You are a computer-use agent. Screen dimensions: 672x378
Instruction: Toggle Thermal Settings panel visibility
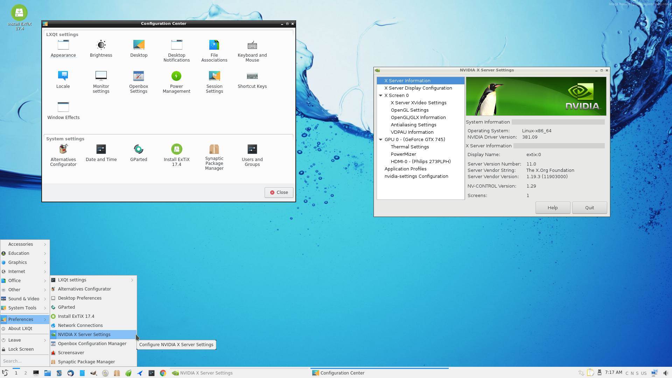pos(409,147)
